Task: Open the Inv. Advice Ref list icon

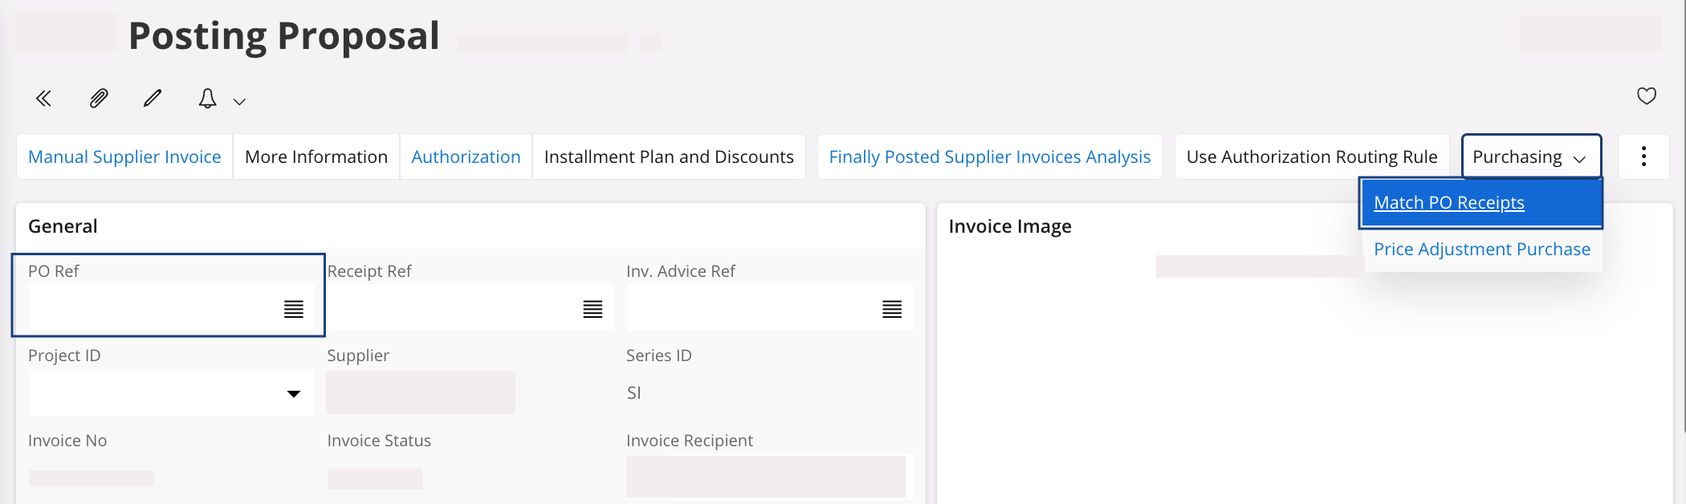Action: [891, 309]
